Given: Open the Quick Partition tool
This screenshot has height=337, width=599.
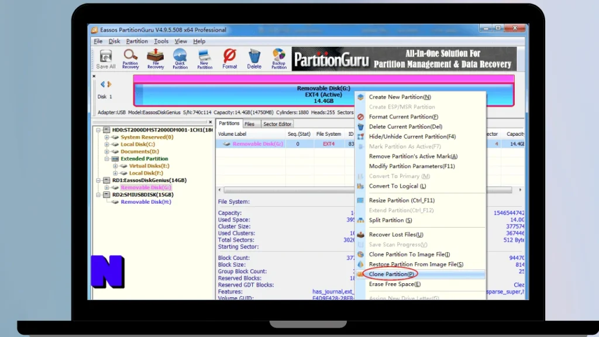Looking at the screenshot, I should point(180,59).
